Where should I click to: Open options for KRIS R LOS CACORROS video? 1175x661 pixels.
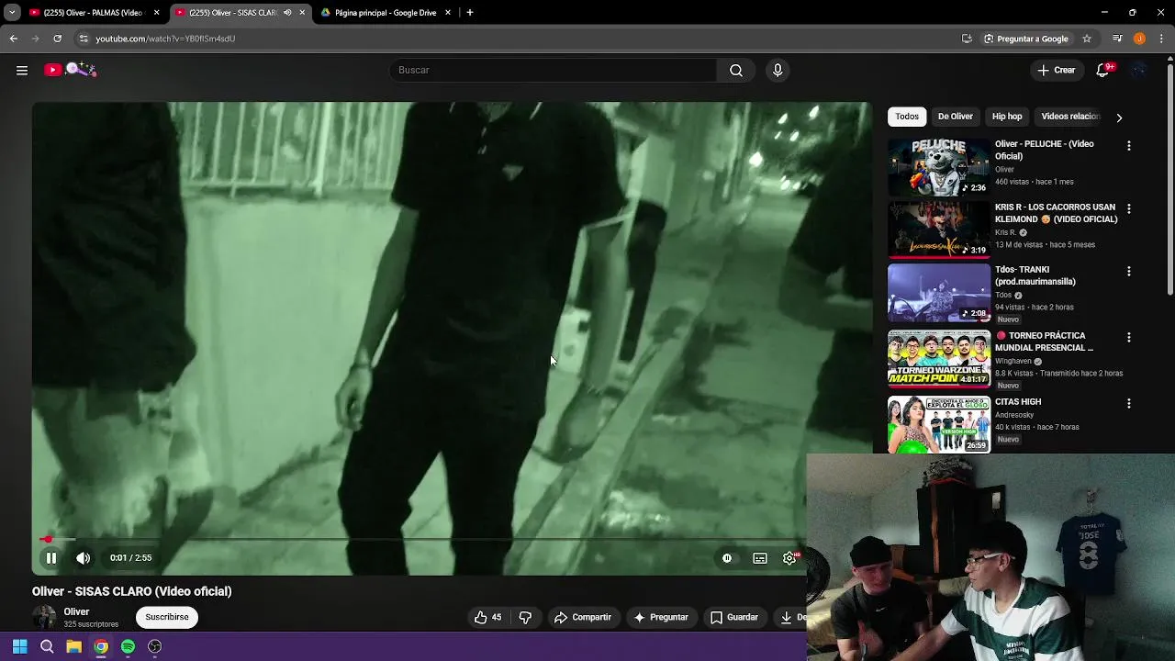1129,208
